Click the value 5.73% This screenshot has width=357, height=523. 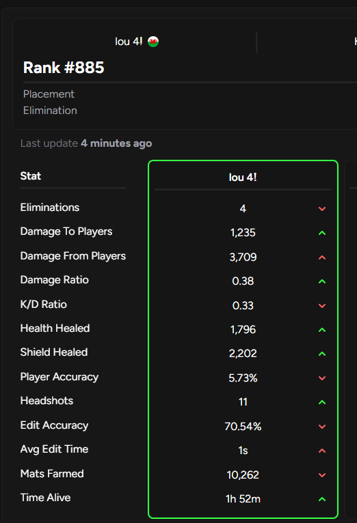tap(243, 378)
